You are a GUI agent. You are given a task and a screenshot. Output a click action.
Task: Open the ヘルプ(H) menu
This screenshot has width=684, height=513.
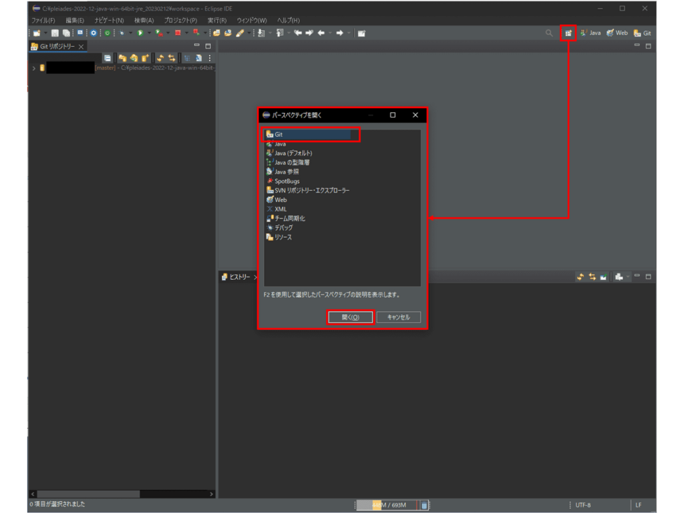coord(289,21)
